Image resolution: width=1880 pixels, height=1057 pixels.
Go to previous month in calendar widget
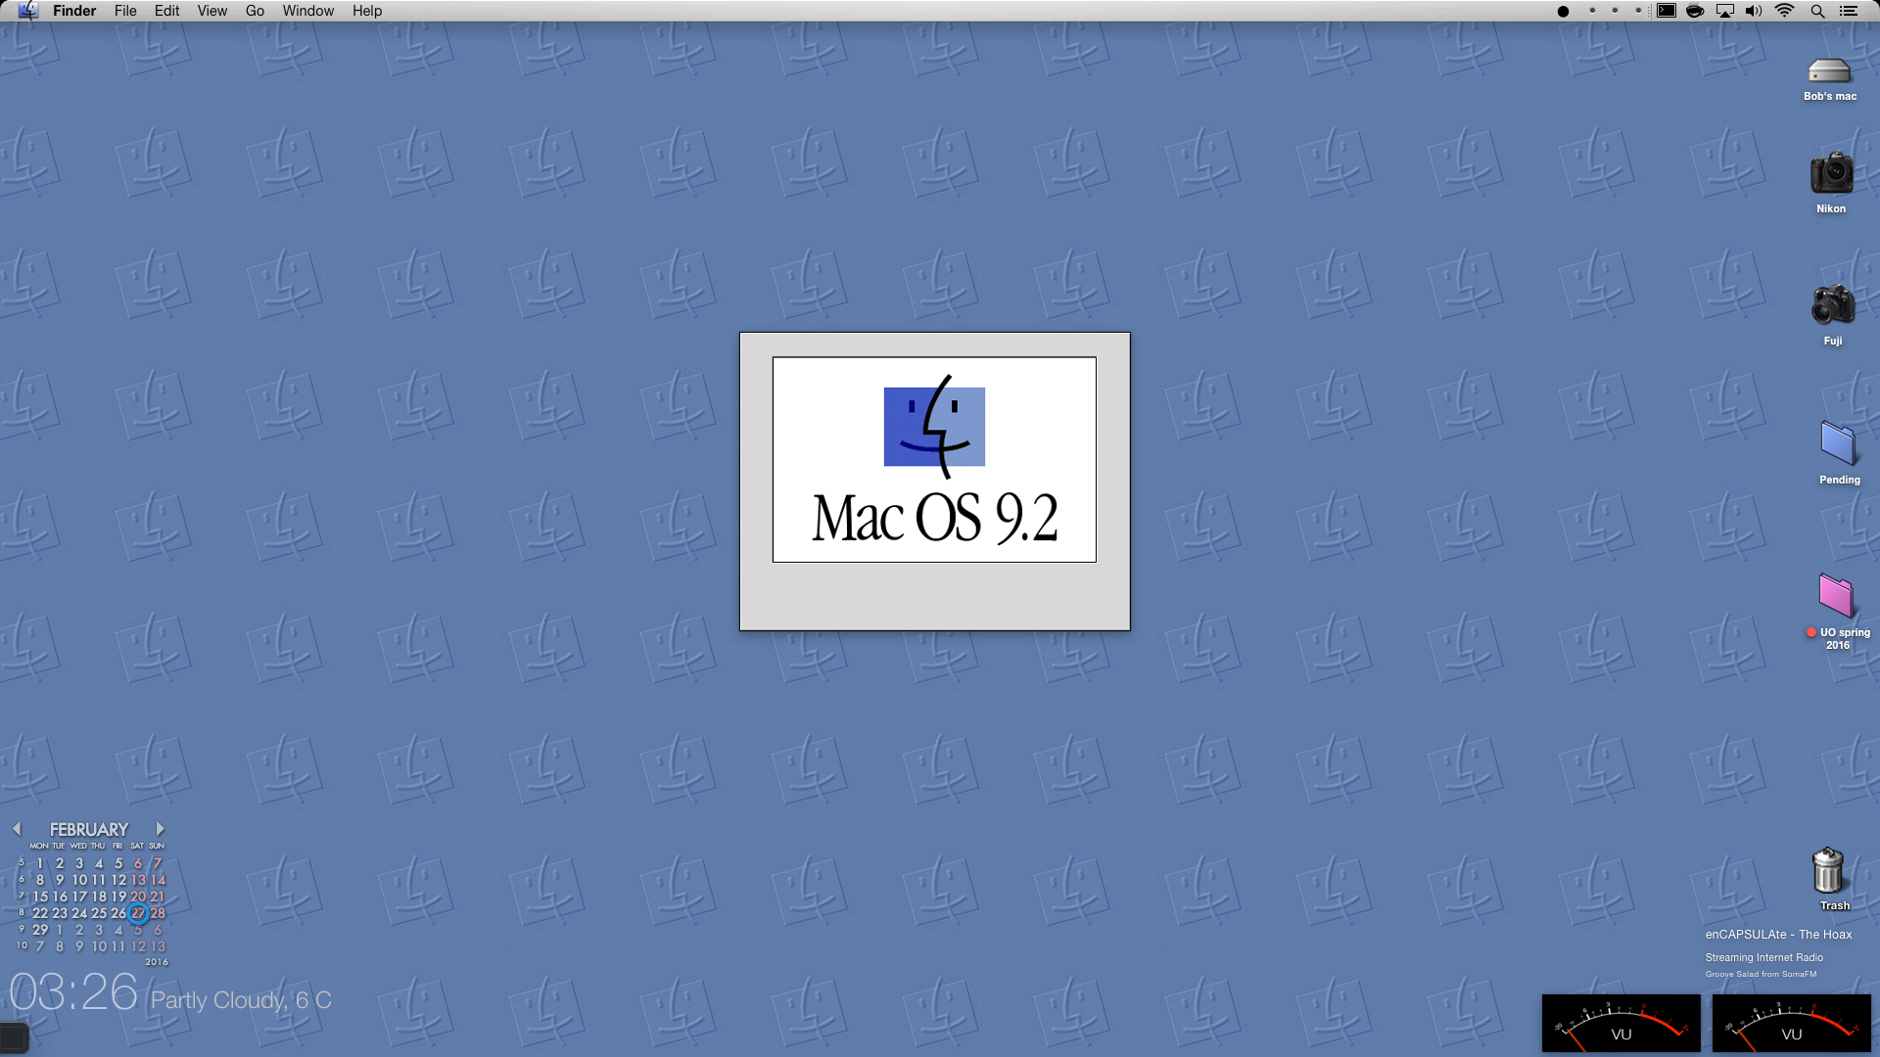point(17,829)
